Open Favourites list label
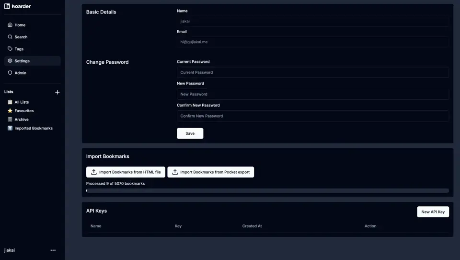 (24, 111)
